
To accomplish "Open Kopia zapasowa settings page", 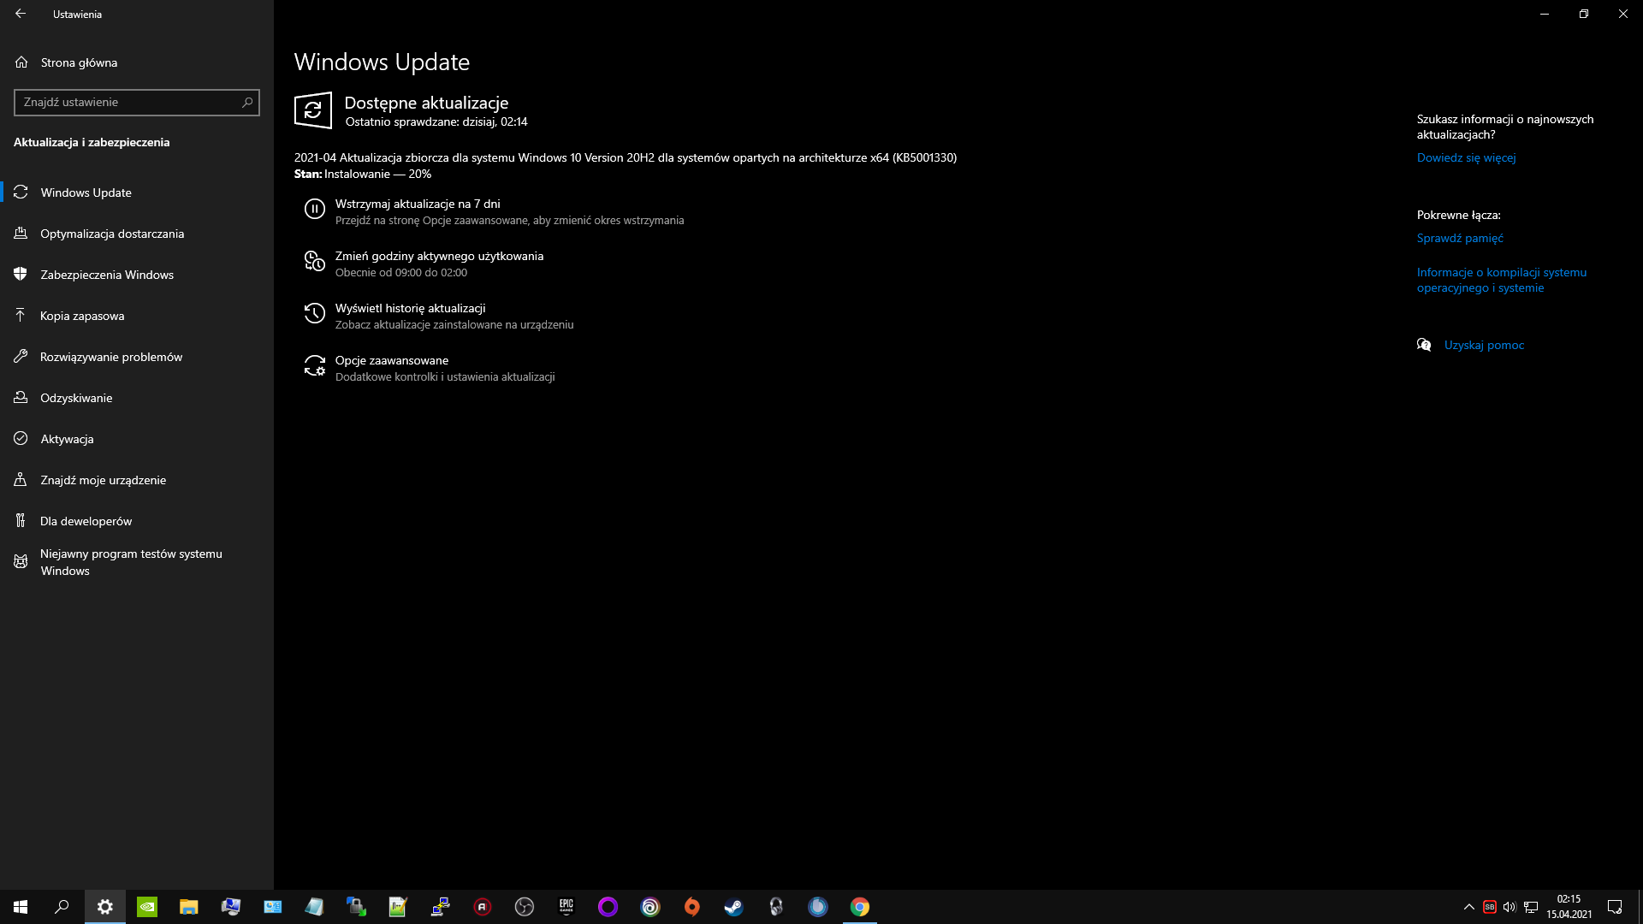I will pos(82,316).
